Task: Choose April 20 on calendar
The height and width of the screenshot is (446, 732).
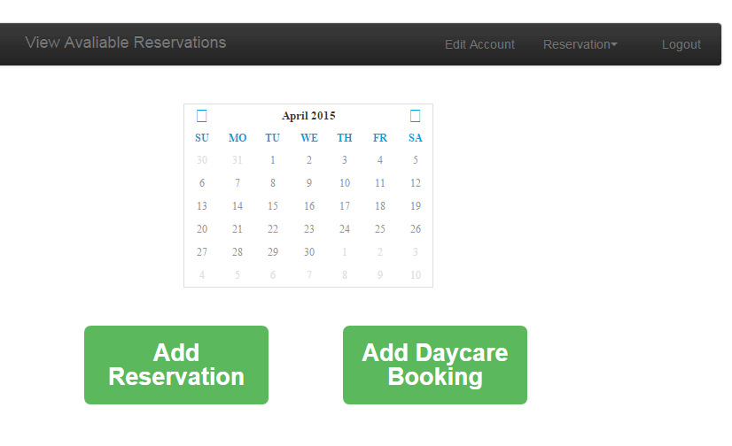Action: pyautogui.click(x=202, y=229)
